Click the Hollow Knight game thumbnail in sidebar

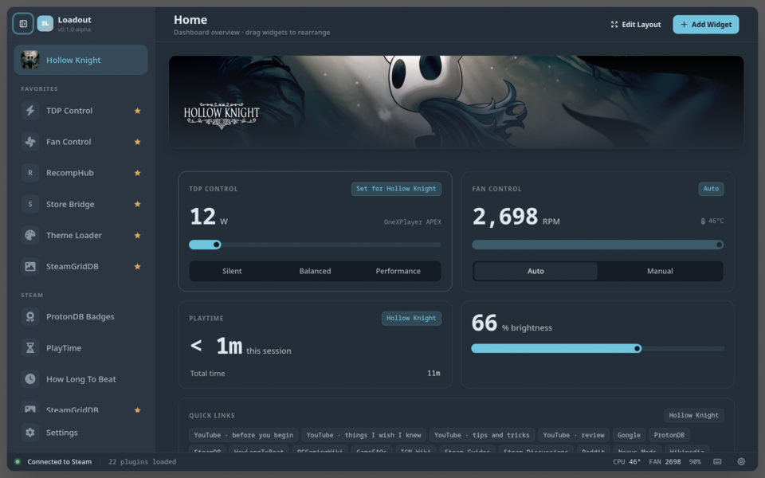[30, 60]
